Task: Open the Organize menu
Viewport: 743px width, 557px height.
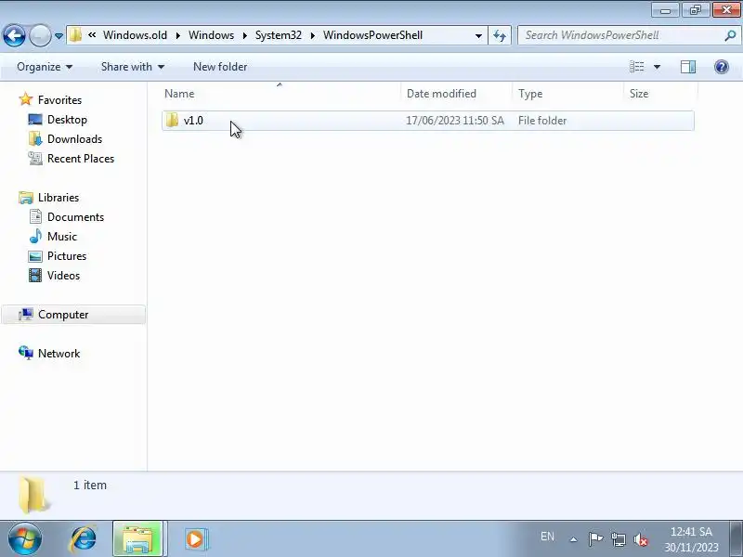Action: (x=45, y=67)
